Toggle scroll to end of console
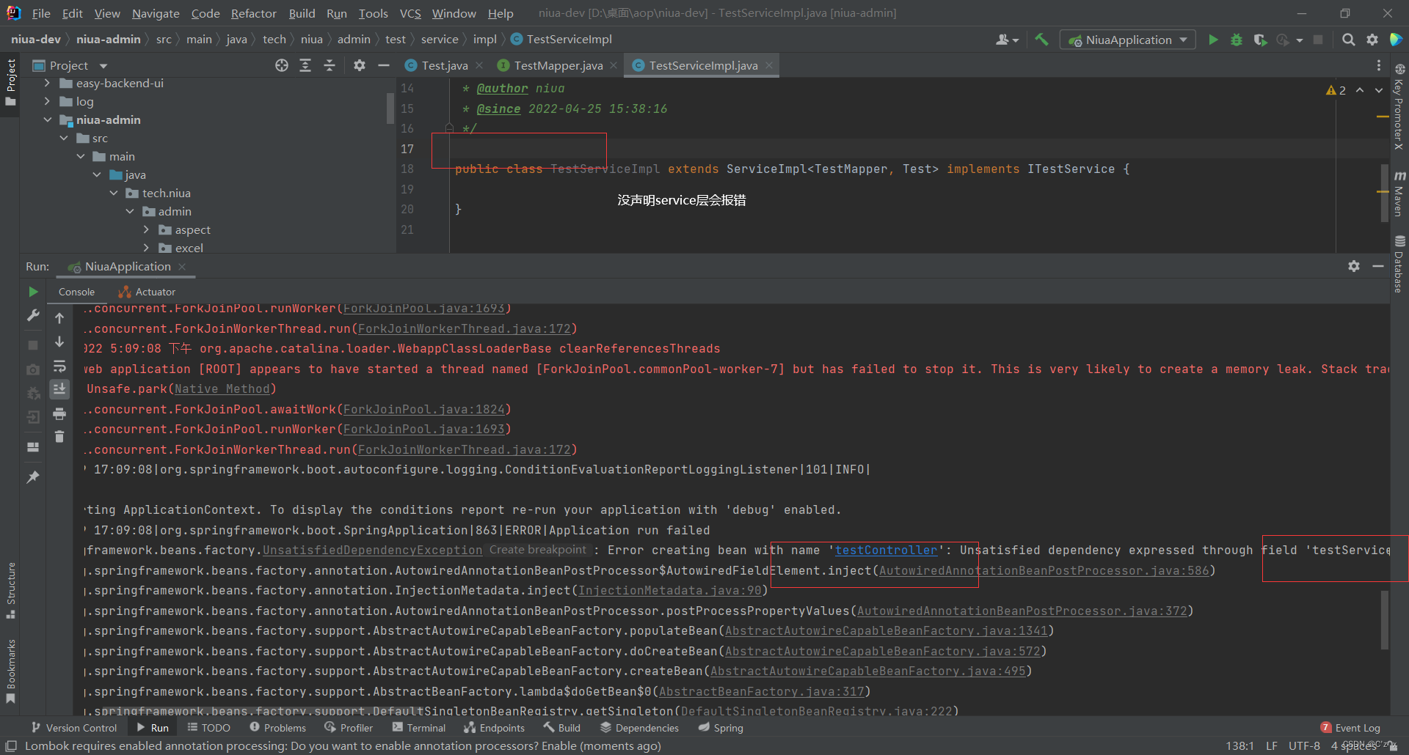Image resolution: width=1409 pixels, height=755 pixels. pyautogui.click(x=59, y=388)
